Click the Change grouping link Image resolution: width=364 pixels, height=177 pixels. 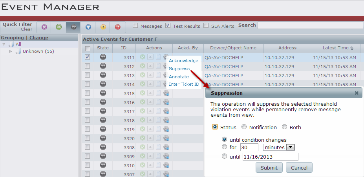tap(39, 38)
